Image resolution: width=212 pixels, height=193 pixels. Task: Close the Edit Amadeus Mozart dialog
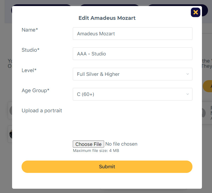pyautogui.click(x=196, y=12)
